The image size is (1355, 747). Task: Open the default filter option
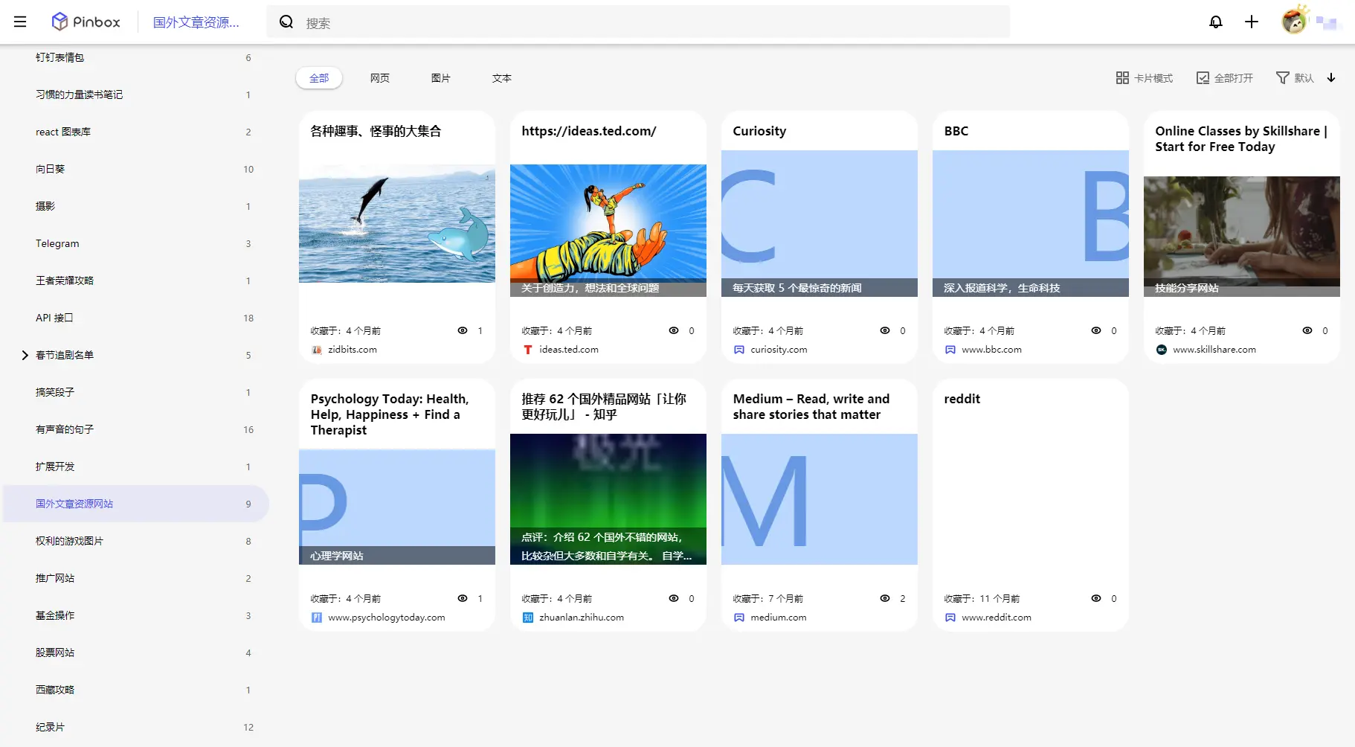1295,78
